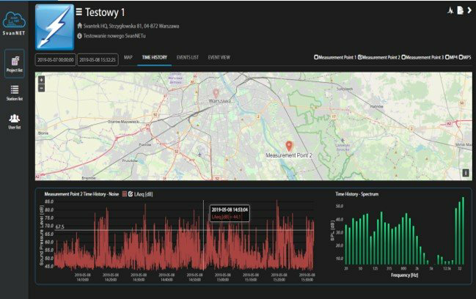Open the EVENTS LIST tab
The height and width of the screenshot is (299, 476).
pyautogui.click(x=187, y=57)
